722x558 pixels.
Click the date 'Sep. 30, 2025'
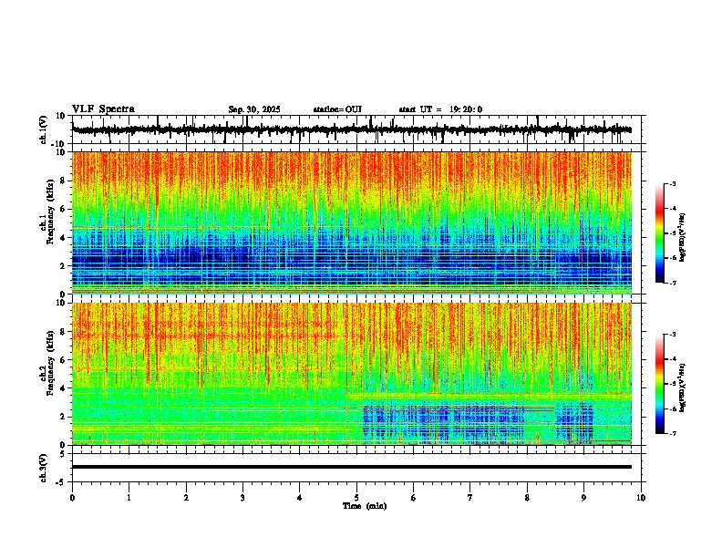(x=254, y=109)
